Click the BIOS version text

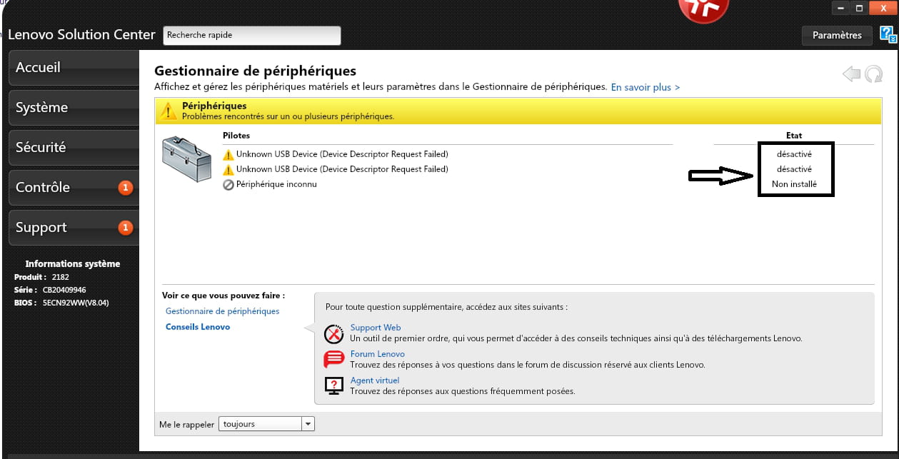(76, 303)
